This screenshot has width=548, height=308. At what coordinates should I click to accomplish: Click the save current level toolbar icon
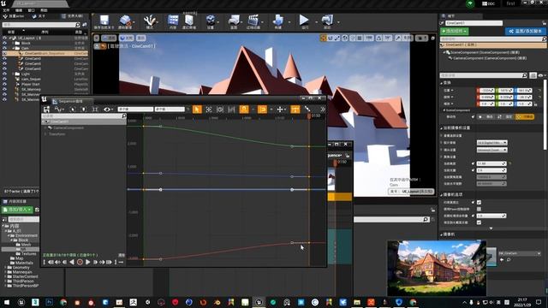pyautogui.click(x=104, y=21)
